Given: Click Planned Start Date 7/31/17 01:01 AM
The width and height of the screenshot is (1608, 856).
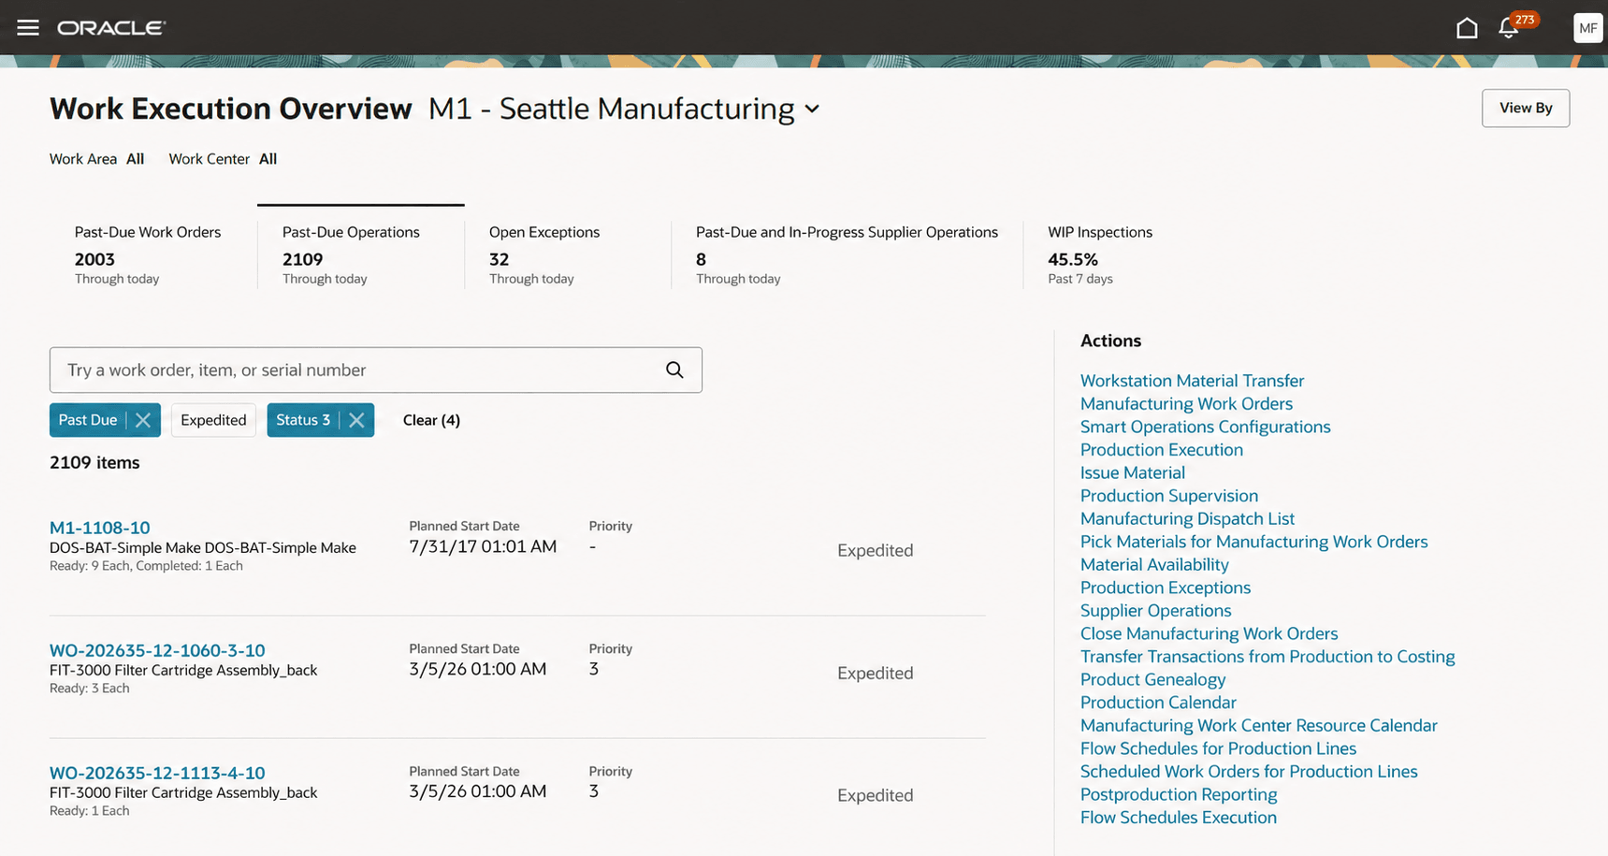Looking at the screenshot, I should pyautogui.click(x=483, y=546).
